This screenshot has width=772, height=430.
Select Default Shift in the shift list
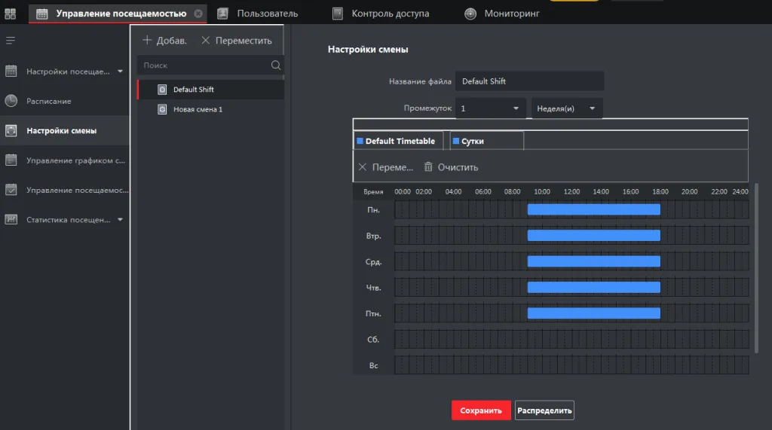coord(194,90)
